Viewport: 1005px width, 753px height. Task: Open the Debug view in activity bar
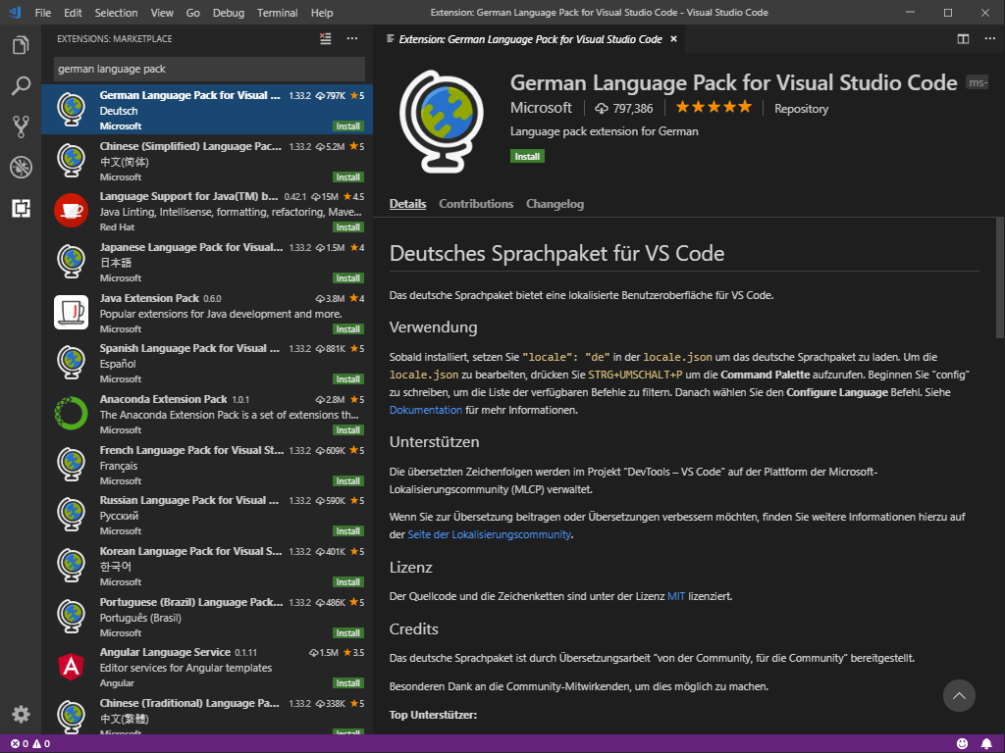(x=21, y=167)
